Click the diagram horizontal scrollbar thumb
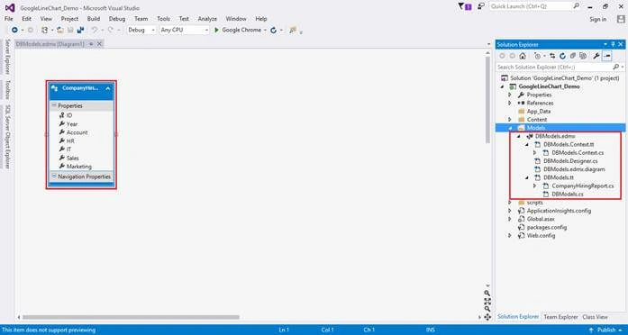Image resolution: width=628 pixels, height=335 pixels. click(x=131, y=317)
